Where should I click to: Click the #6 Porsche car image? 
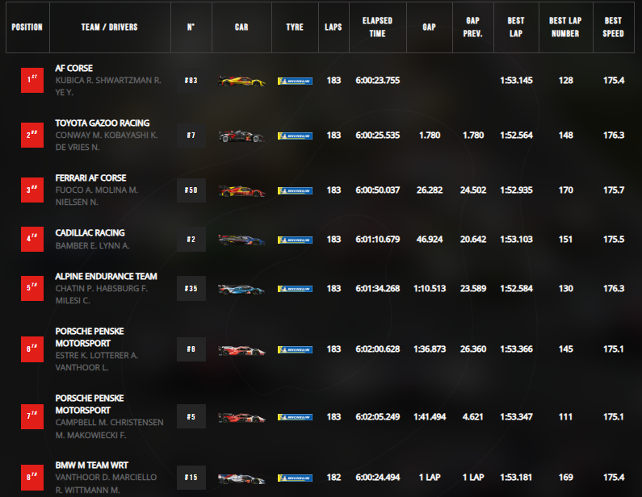click(241, 349)
